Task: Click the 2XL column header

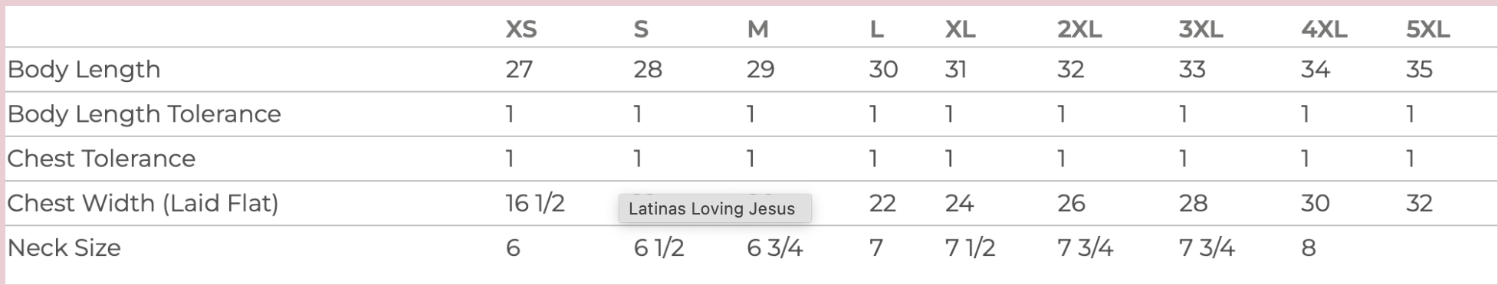Action: coord(1079,29)
